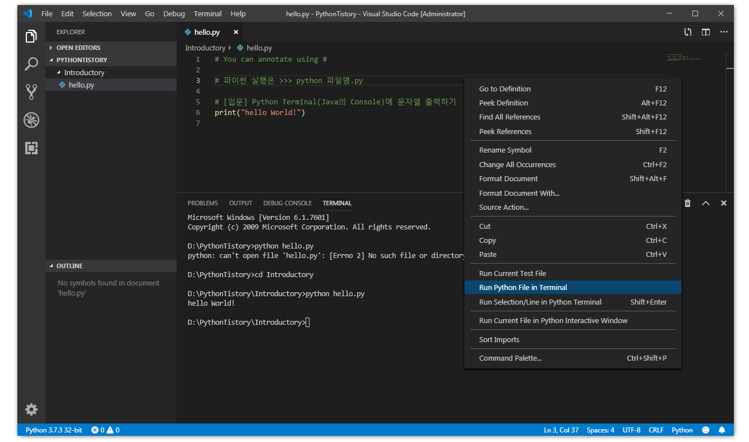Switch to the Debug Console tab
The width and height of the screenshot is (749, 442).
(288, 203)
